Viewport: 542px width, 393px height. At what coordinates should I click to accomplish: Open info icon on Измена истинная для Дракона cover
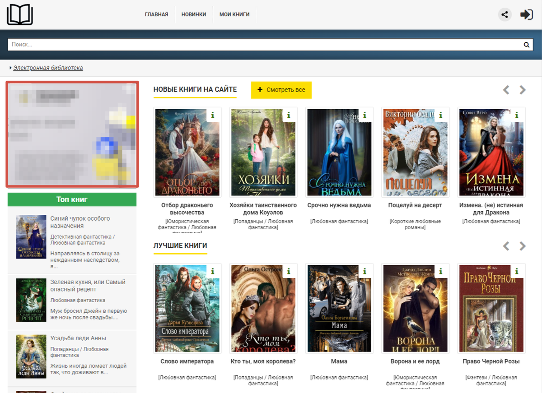click(517, 115)
